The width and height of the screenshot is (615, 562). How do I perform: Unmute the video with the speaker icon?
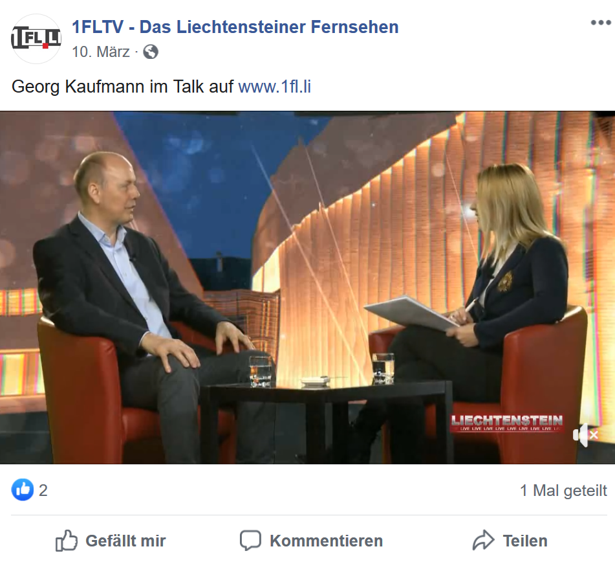585,434
